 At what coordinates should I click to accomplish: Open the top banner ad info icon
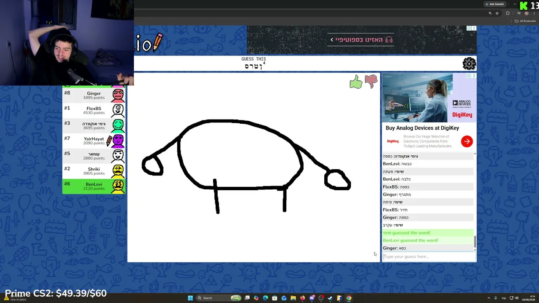[x=469, y=28]
